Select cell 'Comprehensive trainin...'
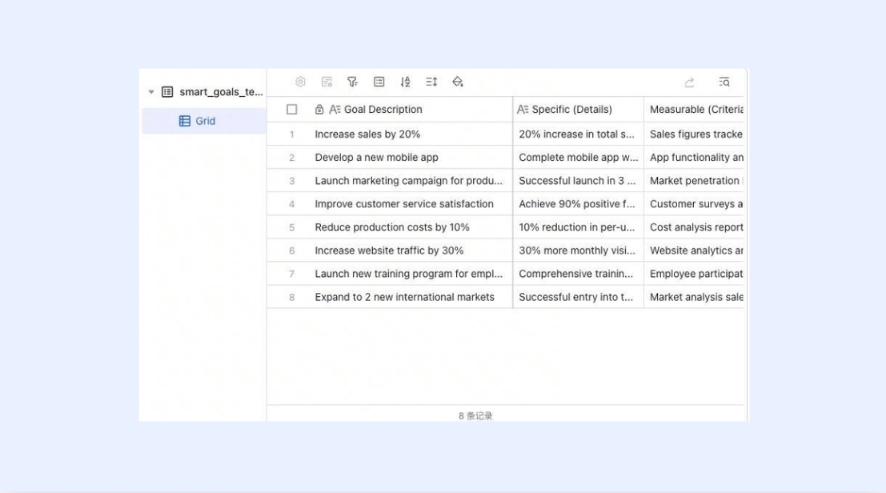Screen dimensions: 886x493 (x=578, y=274)
